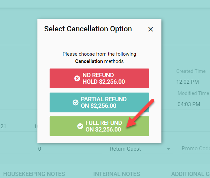
Task: Click the checkmark icon on Partial Refund
Action: [76, 103]
